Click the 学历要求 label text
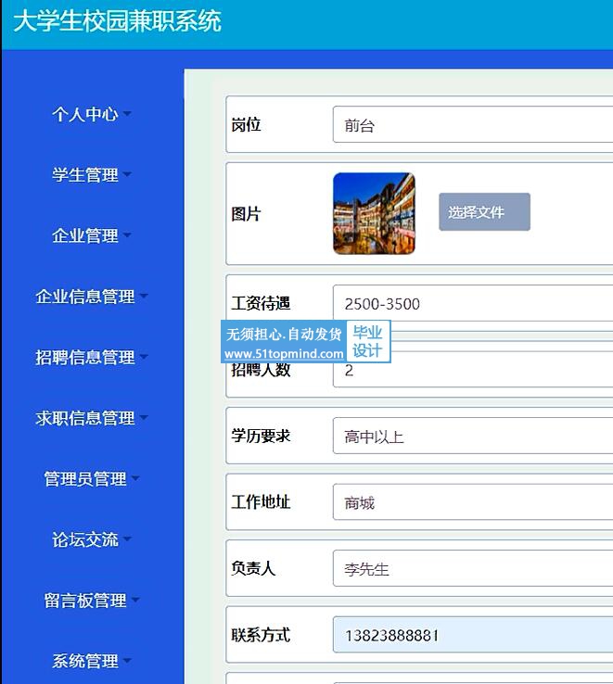Screen dimensions: 613x684 click(261, 436)
